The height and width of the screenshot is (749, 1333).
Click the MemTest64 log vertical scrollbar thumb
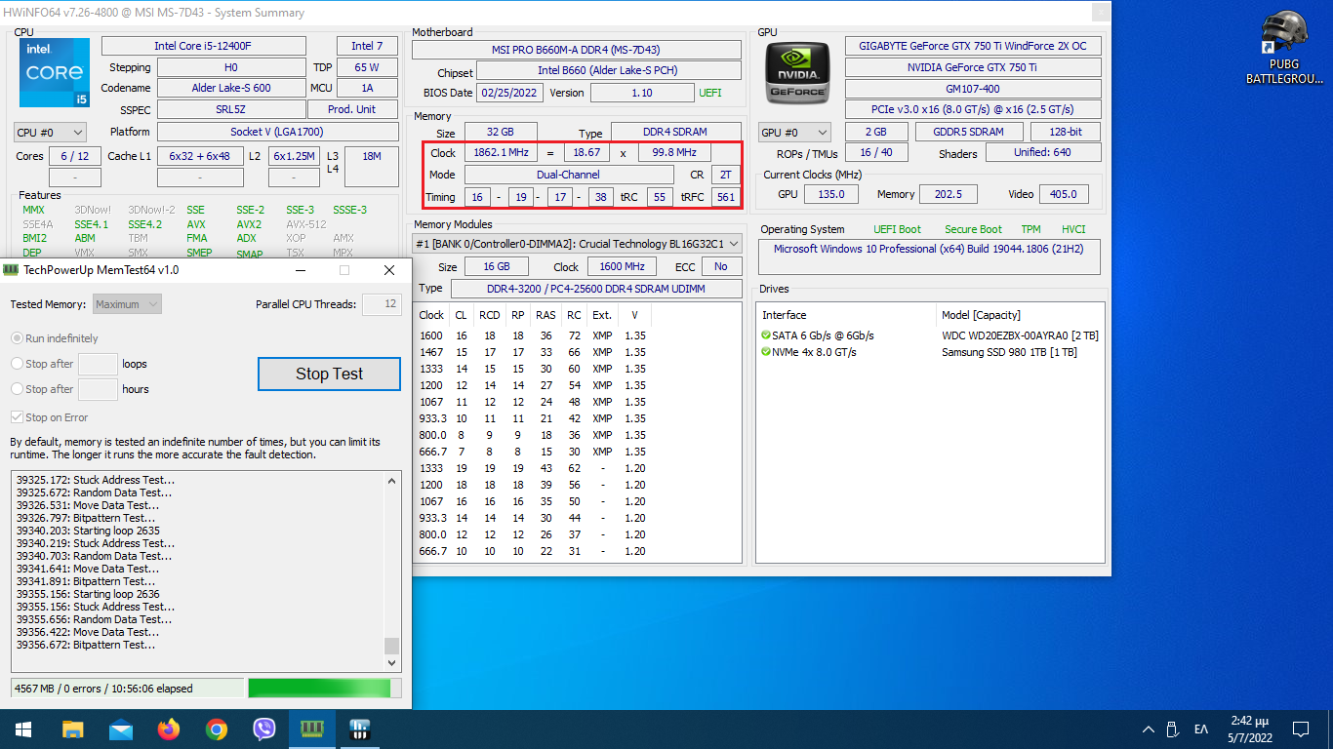tap(392, 646)
